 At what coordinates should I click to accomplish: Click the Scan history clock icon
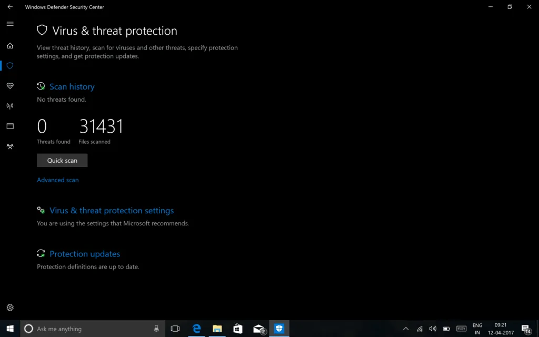coord(41,86)
